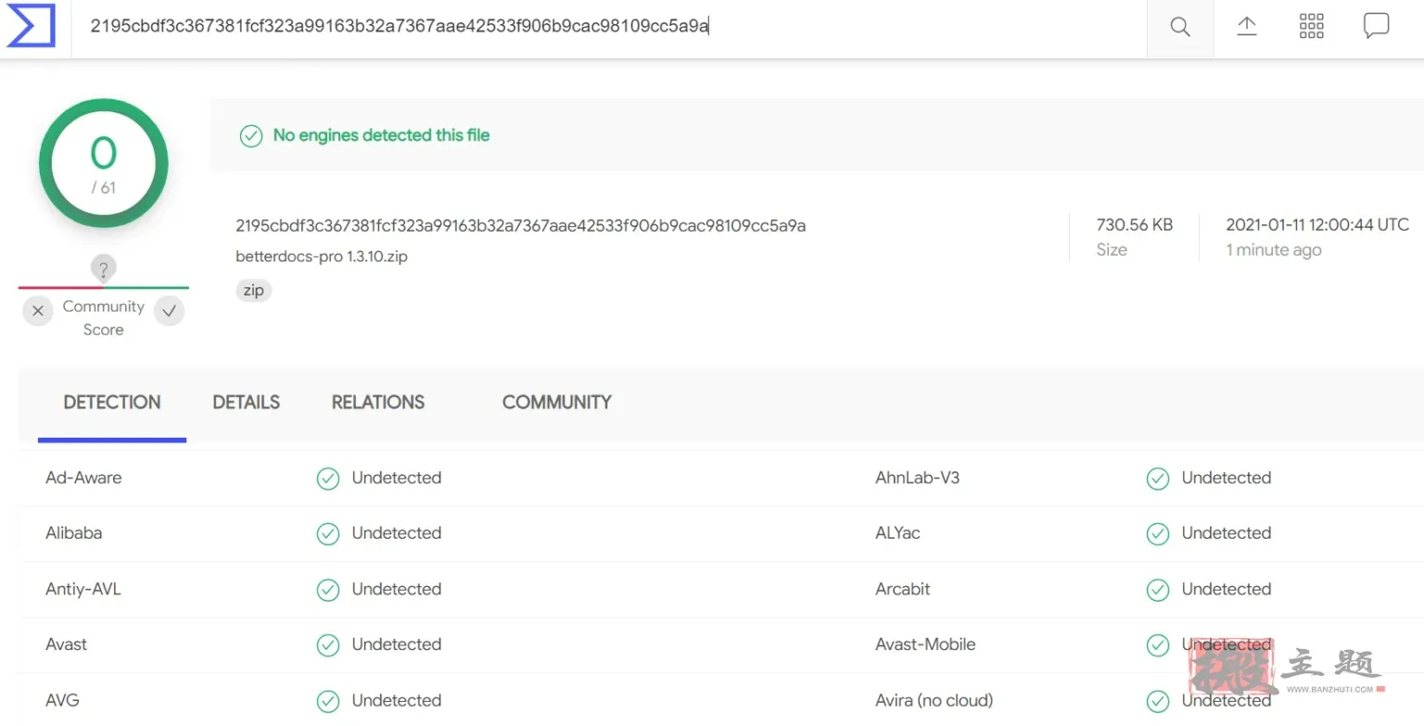1424x726 pixels.
Task: Click the Undetected check icon for Avast
Action: point(328,645)
